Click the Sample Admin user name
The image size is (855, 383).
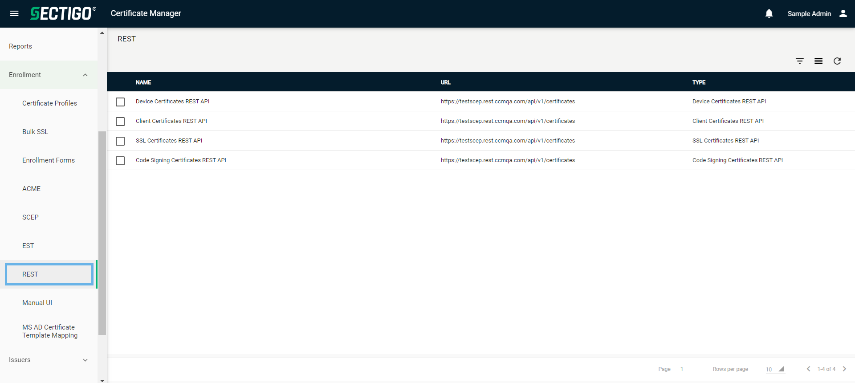(809, 14)
